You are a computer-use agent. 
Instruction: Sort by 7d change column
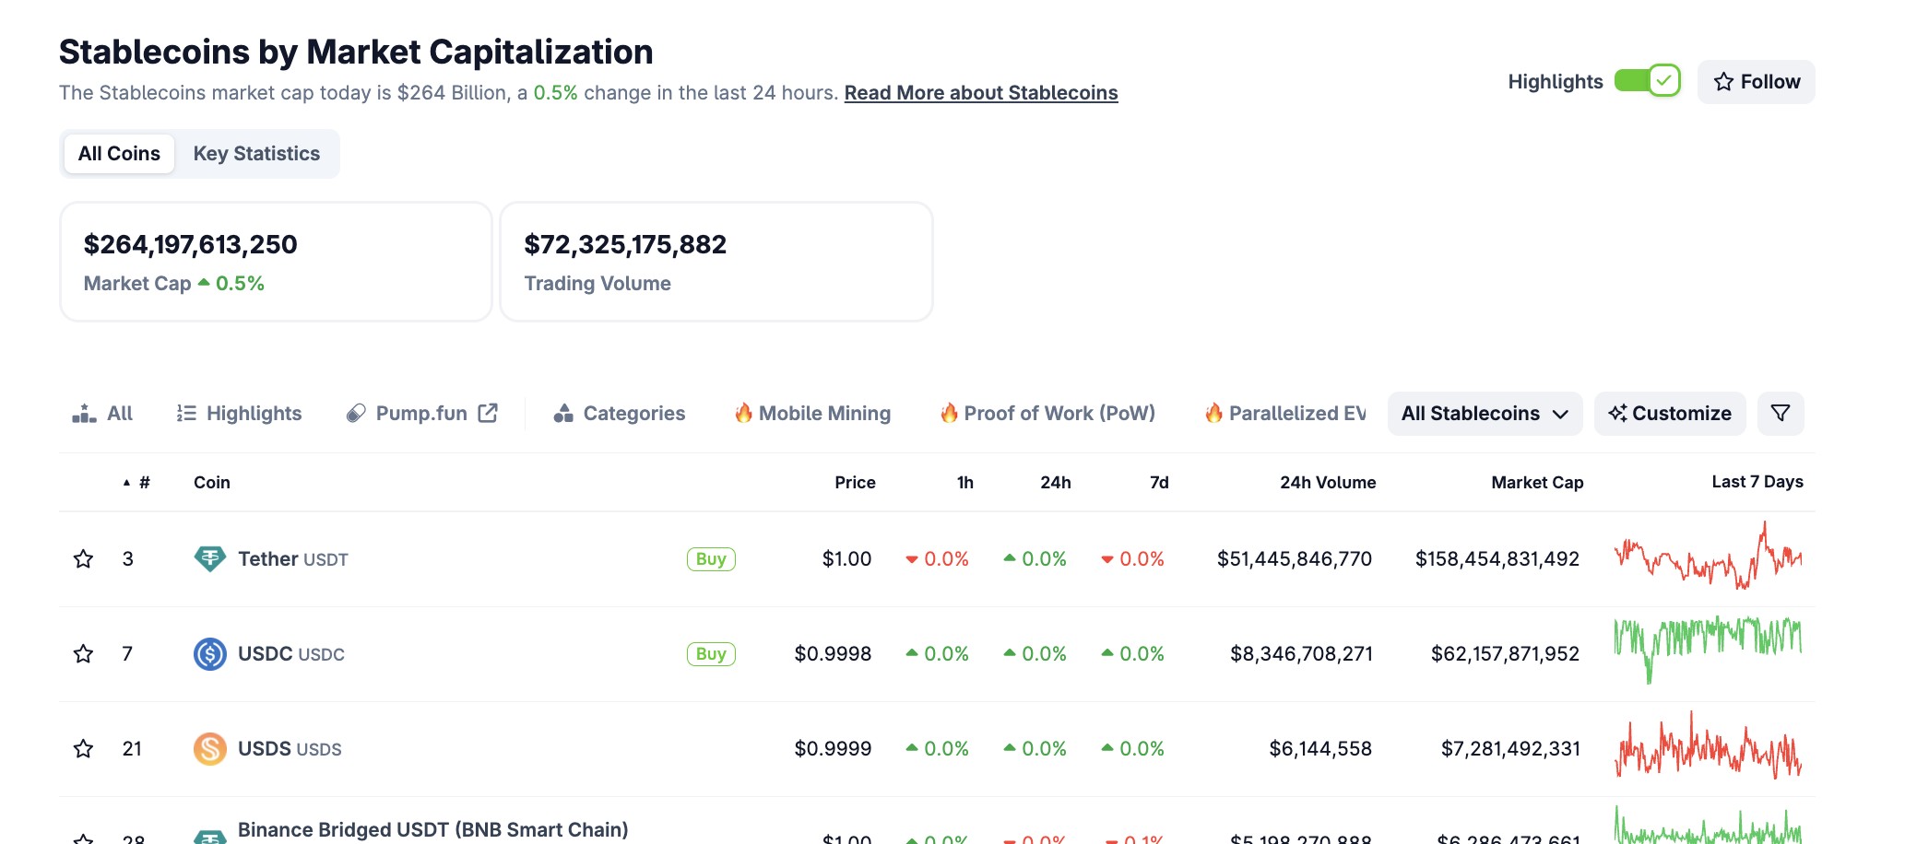[1159, 482]
